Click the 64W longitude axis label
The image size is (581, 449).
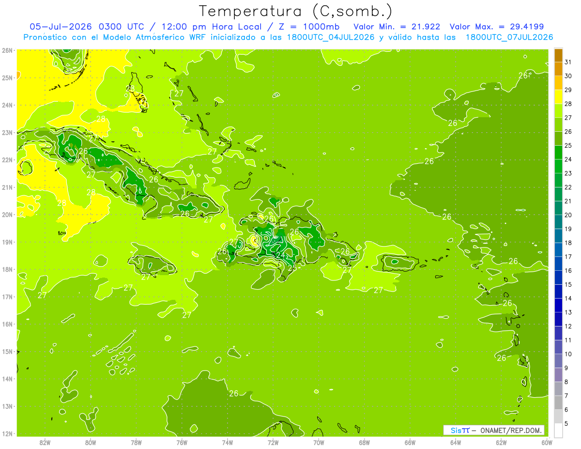click(456, 442)
